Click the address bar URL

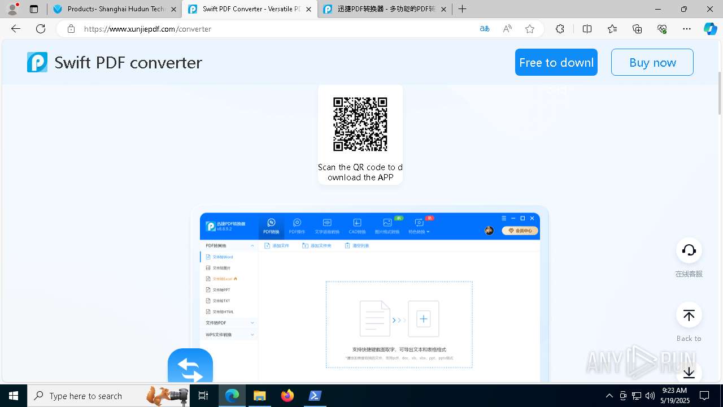(x=147, y=29)
